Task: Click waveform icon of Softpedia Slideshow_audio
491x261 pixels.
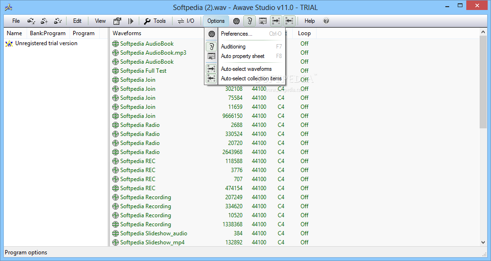Action: 115,233
